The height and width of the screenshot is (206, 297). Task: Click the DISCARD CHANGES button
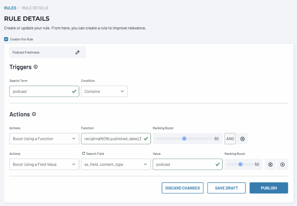(183, 188)
